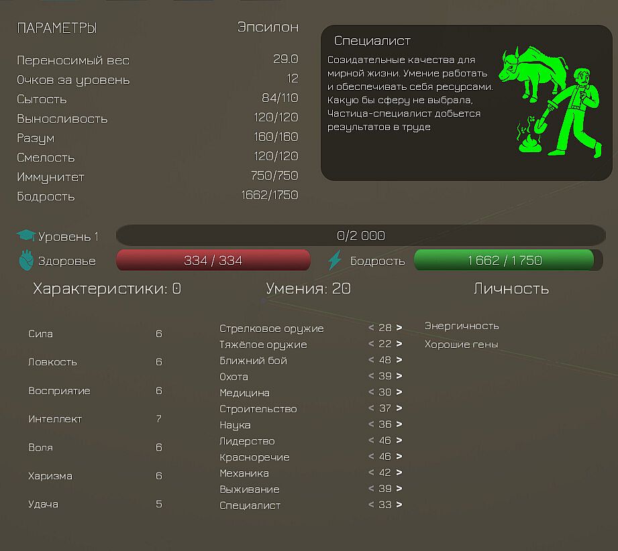This screenshot has width=618, height=551.
Task: Increase Механика skill value
Action: coord(399,472)
